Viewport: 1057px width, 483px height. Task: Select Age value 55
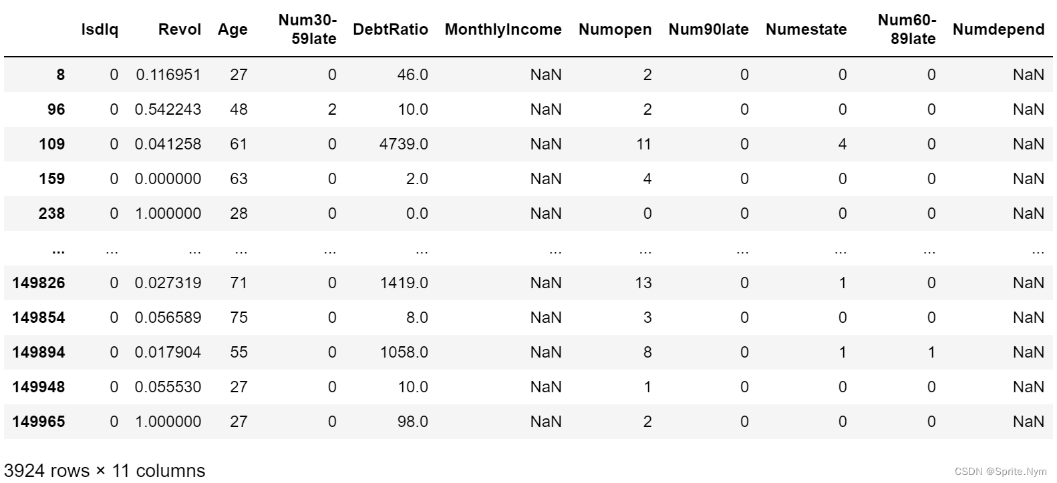239,352
